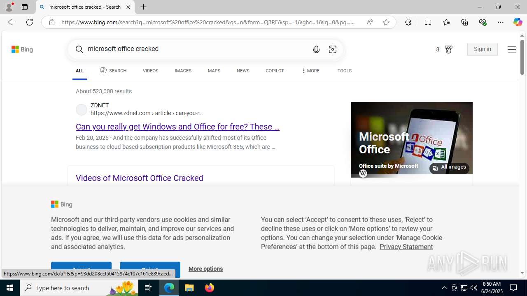The image size is (527, 296).
Task: Click More options for cookies
Action: pos(205,269)
